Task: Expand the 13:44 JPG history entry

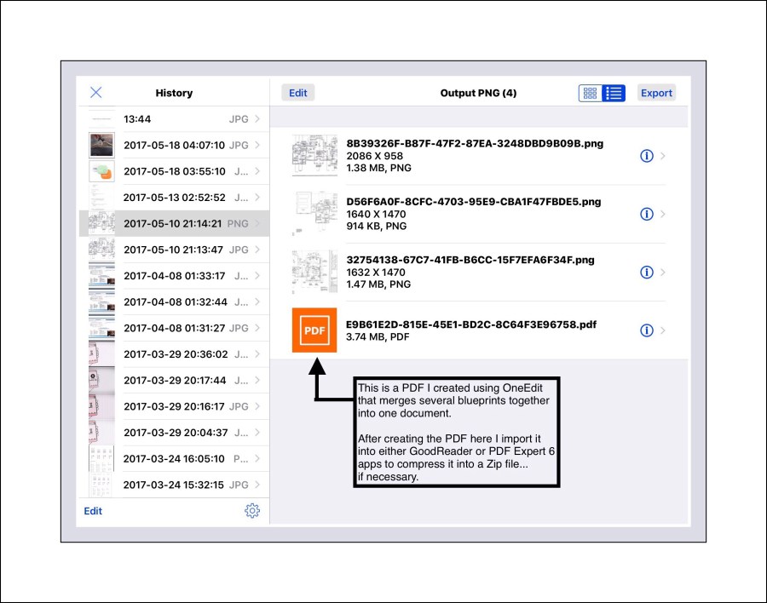Action: pyautogui.click(x=257, y=119)
